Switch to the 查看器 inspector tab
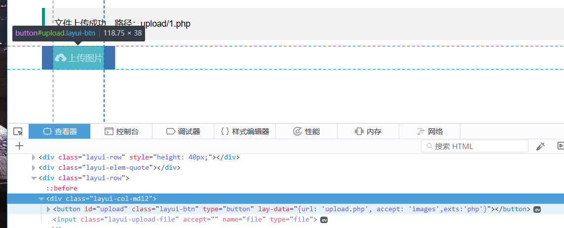Screen dimensions: 564x228 [x=59, y=132]
